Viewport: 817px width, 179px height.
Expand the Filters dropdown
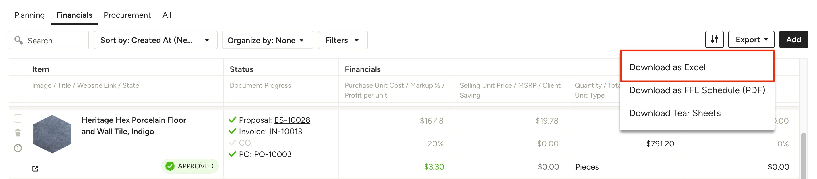coord(342,40)
